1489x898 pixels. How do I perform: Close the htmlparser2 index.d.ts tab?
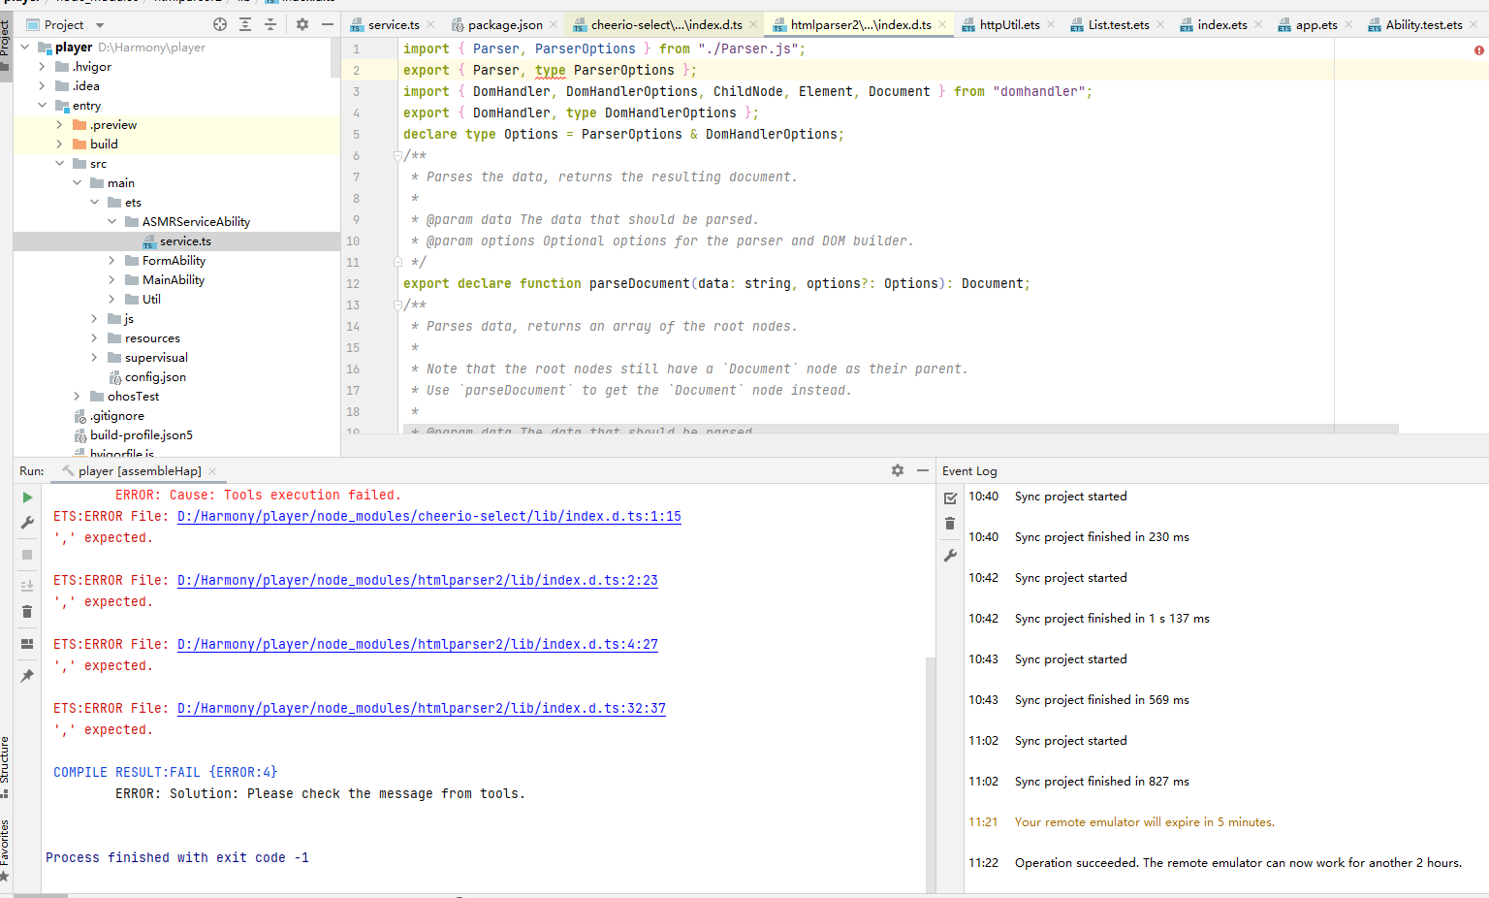tap(942, 25)
